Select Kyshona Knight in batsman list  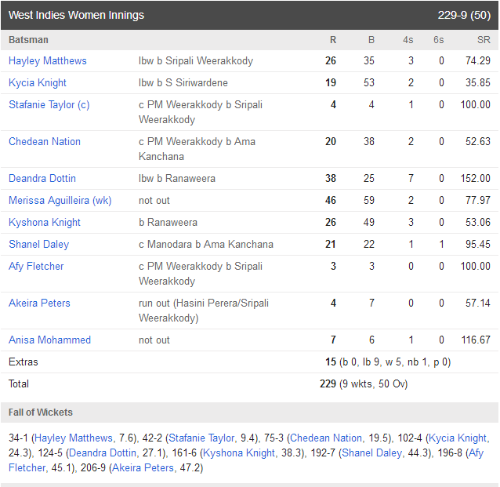(45, 222)
